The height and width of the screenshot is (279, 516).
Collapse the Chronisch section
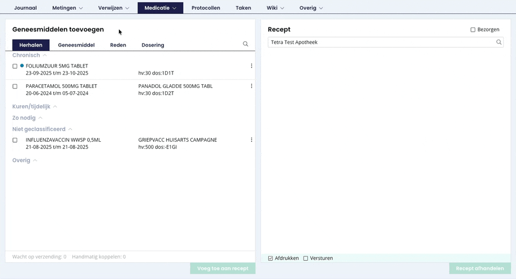[x=45, y=55]
